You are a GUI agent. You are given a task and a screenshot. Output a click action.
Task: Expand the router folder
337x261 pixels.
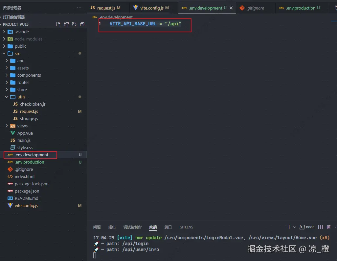pyautogui.click(x=7, y=83)
